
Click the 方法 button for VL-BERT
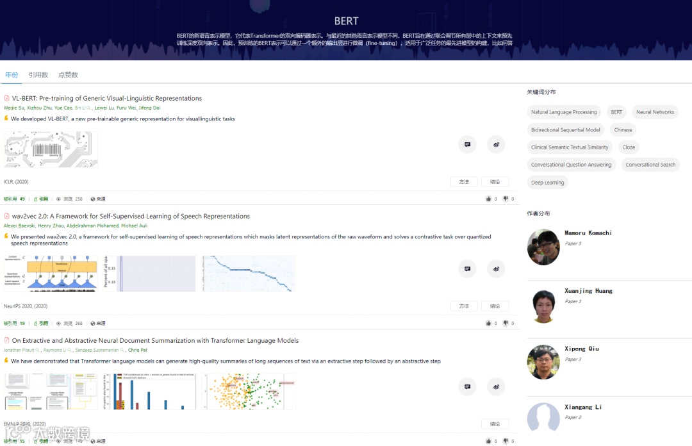[464, 181]
